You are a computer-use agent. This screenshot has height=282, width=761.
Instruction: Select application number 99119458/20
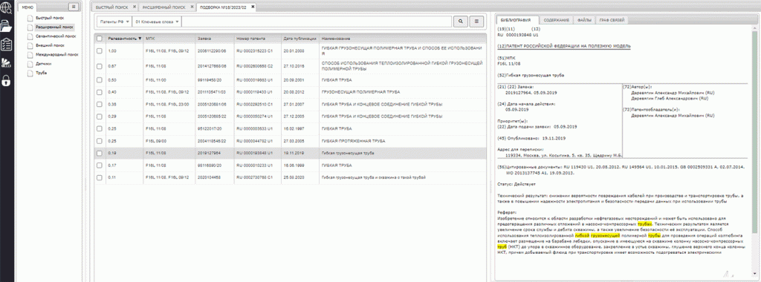tap(210, 79)
